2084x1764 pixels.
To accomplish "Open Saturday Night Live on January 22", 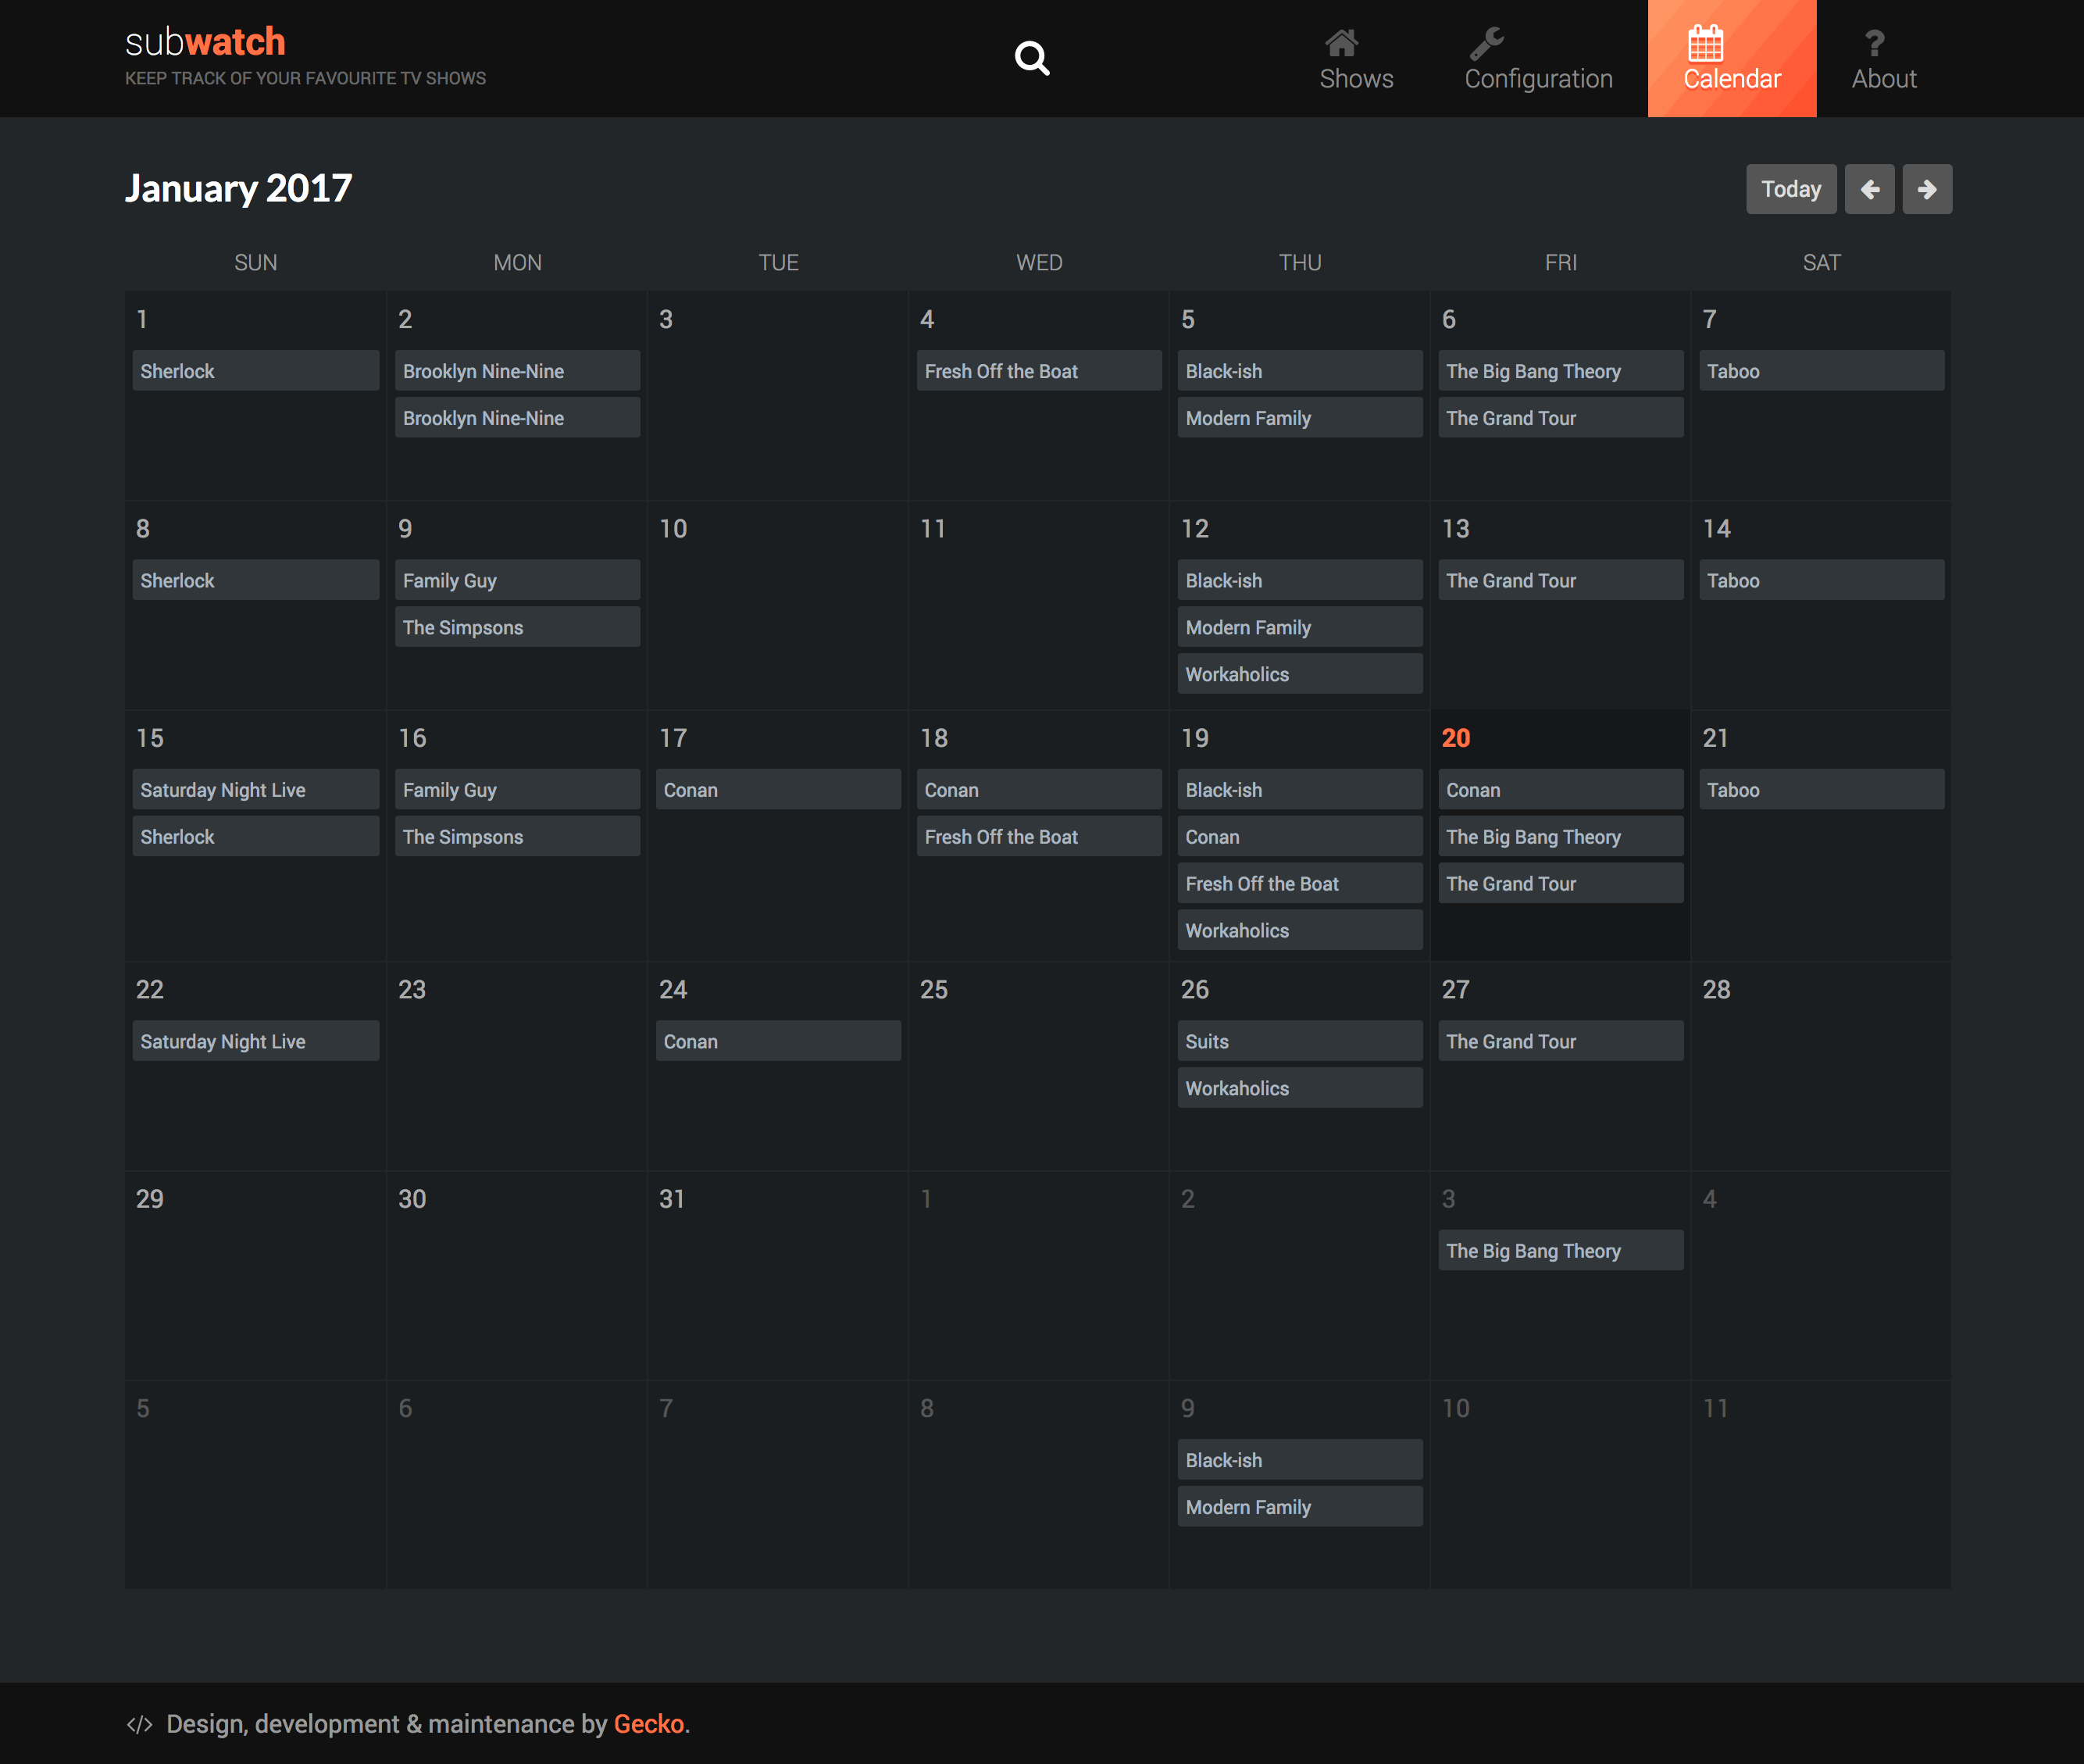I will click(255, 1041).
